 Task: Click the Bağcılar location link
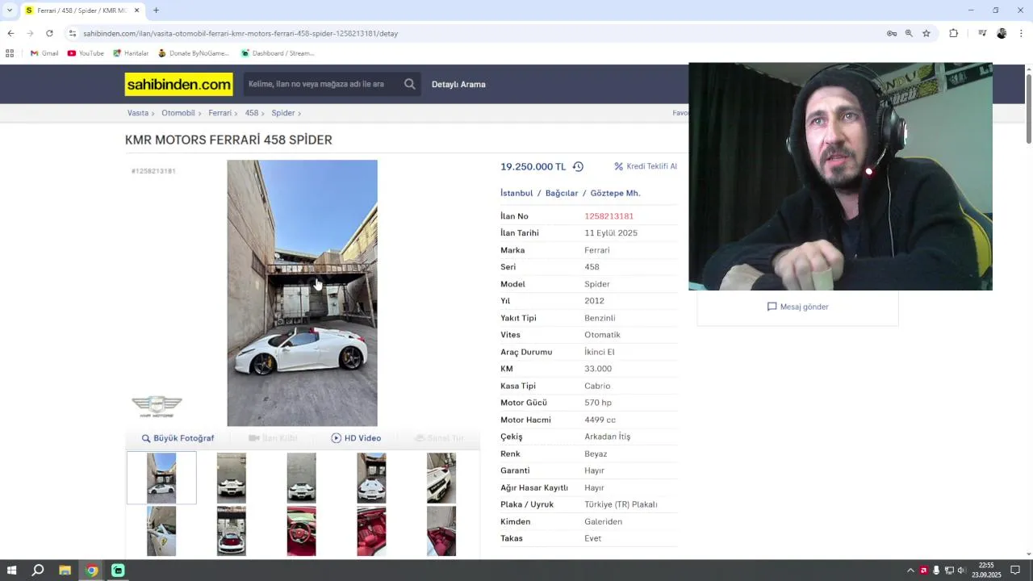click(562, 193)
